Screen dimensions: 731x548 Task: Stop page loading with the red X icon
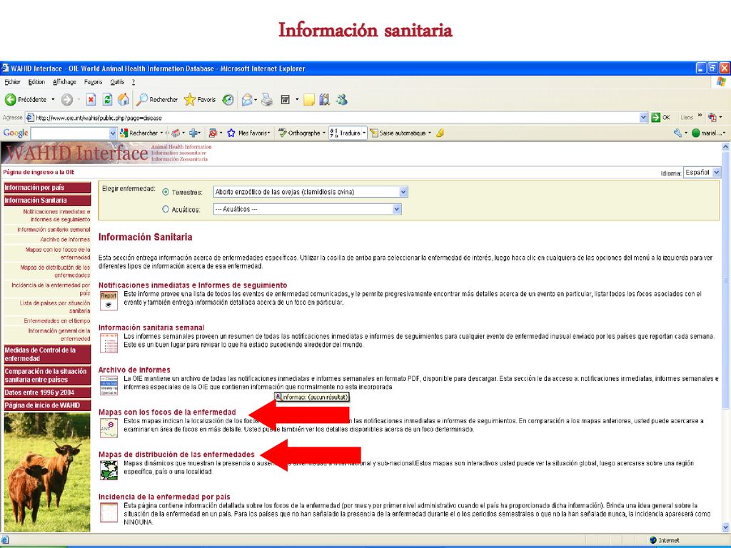point(91,99)
